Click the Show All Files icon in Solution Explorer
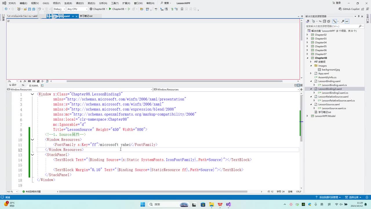371x209 pixels. 329,21
